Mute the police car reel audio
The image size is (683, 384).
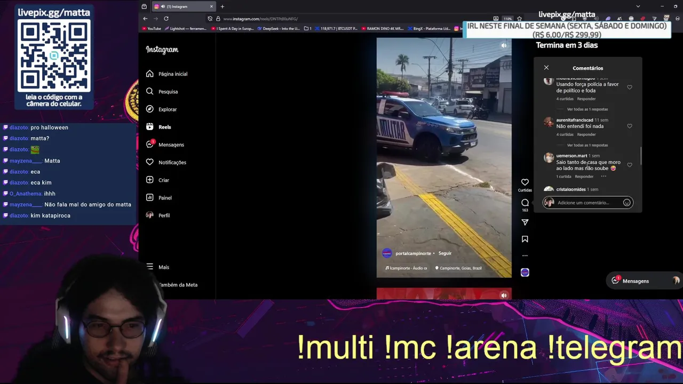click(504, 46)
